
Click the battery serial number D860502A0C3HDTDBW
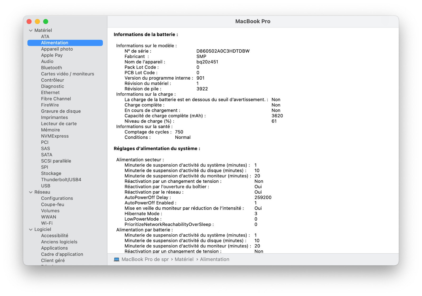click(x=223, y=51)
